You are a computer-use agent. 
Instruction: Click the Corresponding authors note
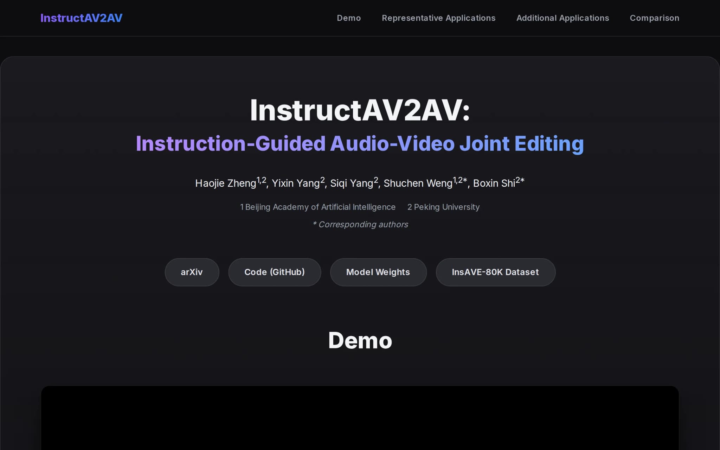[360, 224]
